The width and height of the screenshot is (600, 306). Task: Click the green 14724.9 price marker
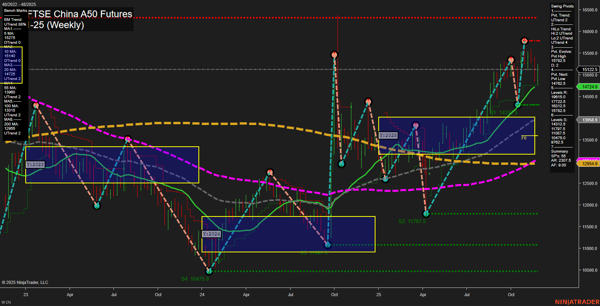coord(589,86)
